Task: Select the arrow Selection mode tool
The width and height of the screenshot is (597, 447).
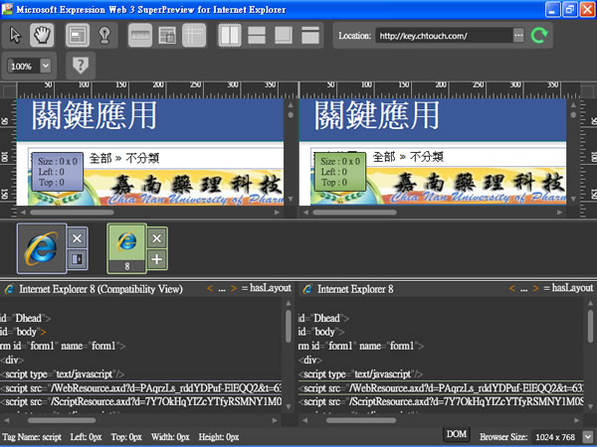Action: 16,35
